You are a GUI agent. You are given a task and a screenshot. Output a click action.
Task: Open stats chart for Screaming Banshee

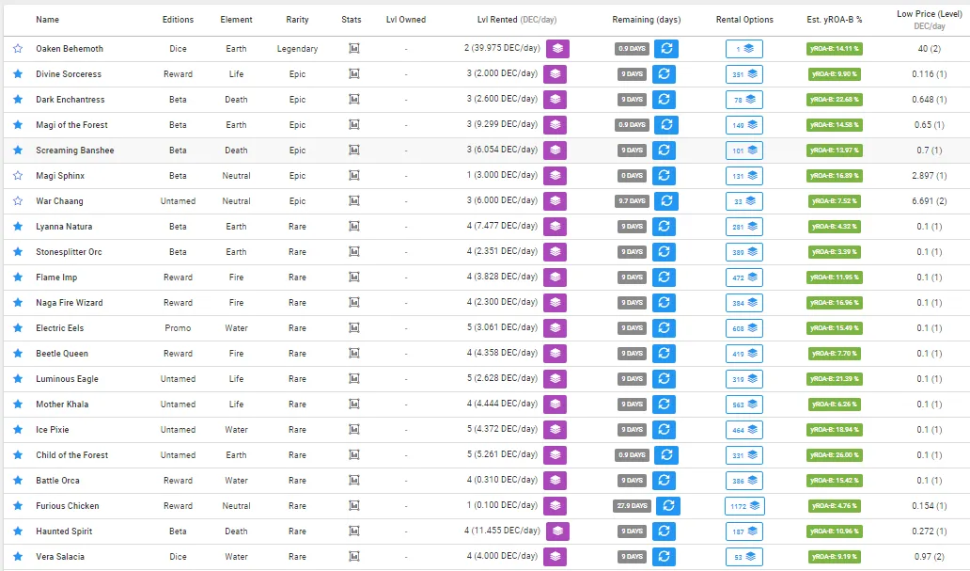(353, 150)
